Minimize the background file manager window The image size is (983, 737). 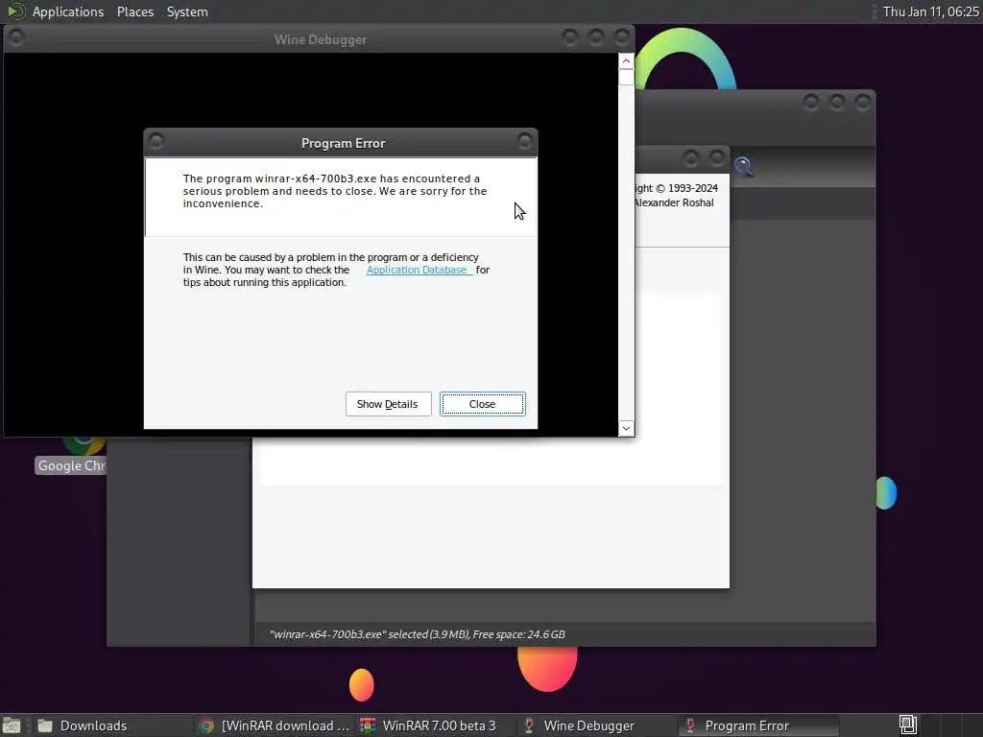click(810, 102)
